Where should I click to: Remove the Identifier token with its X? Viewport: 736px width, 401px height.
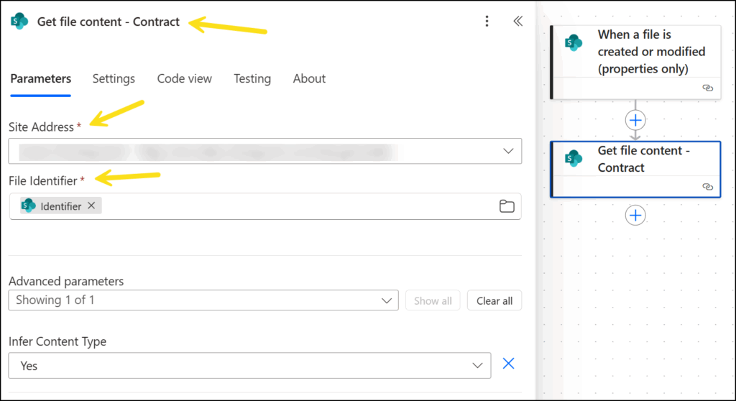click(x=91, y=206)
